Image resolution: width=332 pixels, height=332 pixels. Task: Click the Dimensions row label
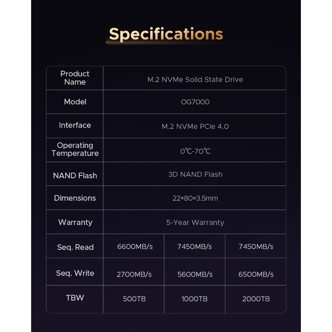[x=75, y=198]
